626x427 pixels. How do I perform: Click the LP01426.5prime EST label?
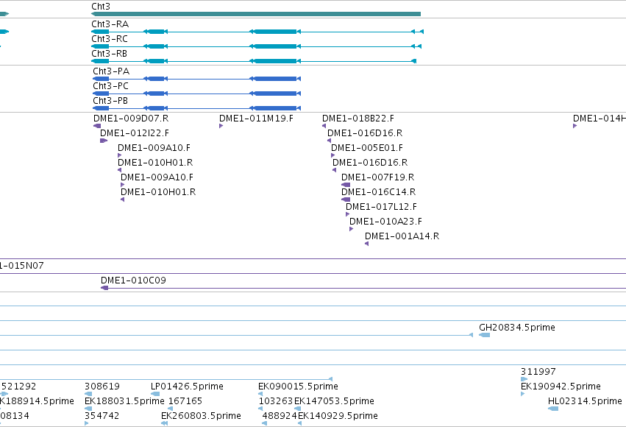tap(188, 387)
